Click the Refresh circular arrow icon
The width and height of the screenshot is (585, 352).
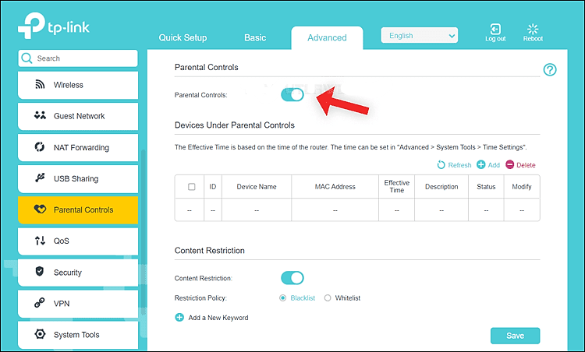pos(441,164)
